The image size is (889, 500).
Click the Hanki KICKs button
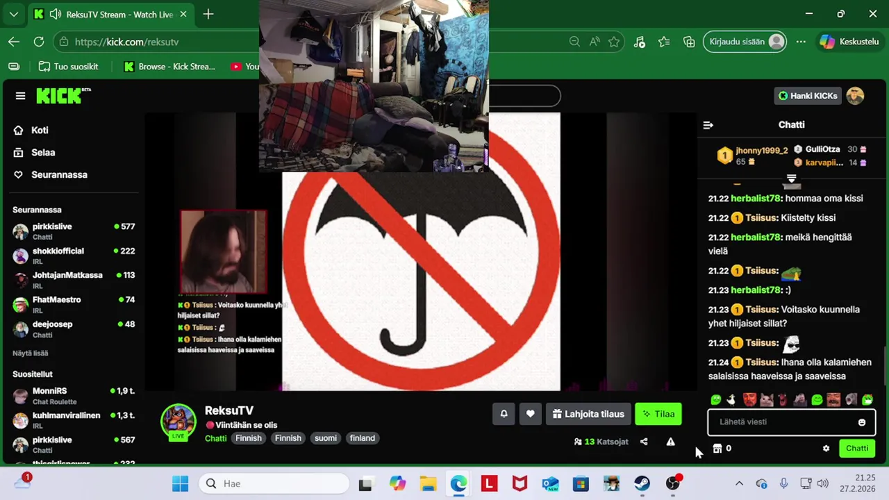click(x=807, y=96)
